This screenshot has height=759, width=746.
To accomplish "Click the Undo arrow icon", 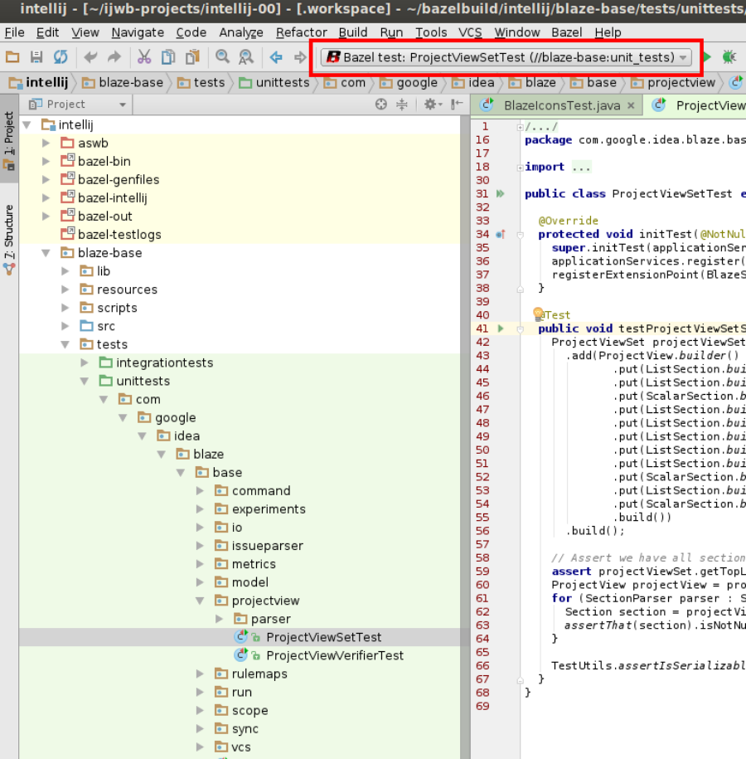I will coord(90,57).
